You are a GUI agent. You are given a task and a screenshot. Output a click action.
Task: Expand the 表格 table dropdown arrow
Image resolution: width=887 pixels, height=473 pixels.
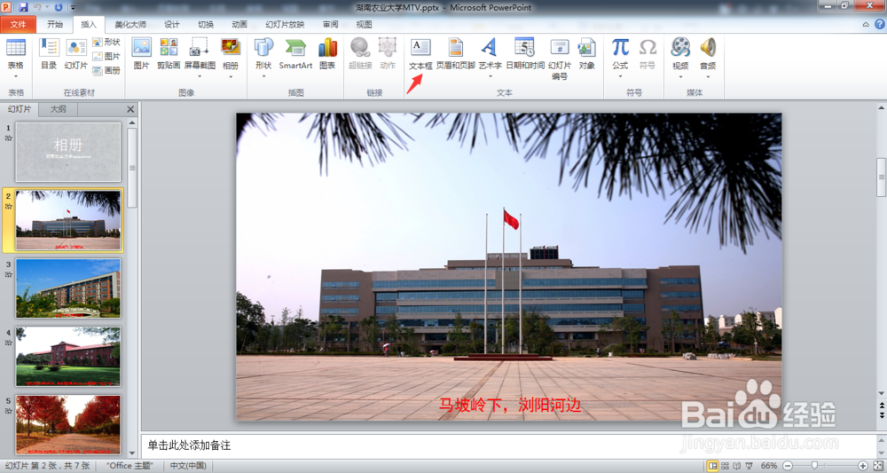coord(16,76)
